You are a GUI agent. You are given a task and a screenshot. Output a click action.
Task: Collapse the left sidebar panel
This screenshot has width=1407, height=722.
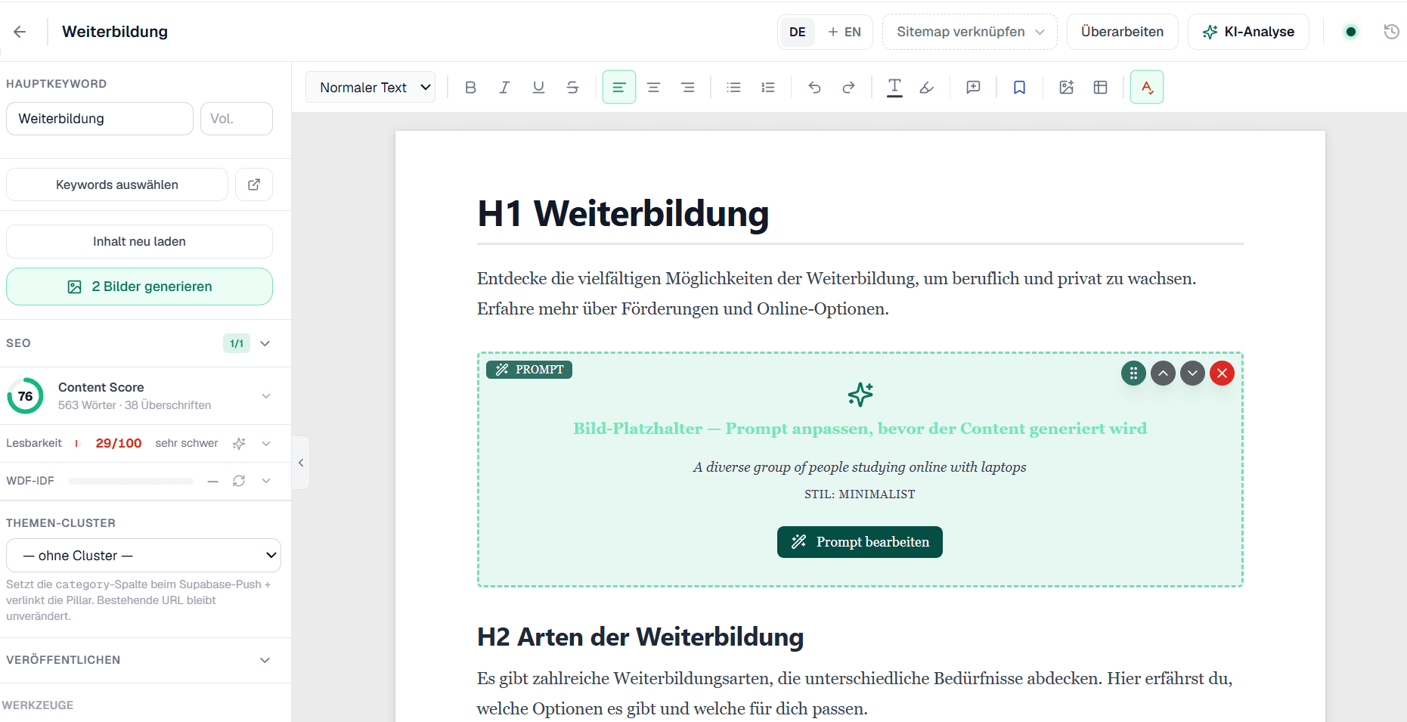pyautogui.click(x=301, y=463)
